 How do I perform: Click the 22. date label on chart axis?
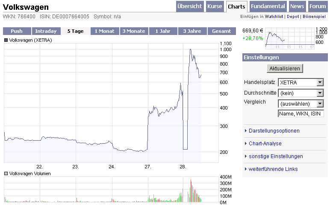pos(40,167)
